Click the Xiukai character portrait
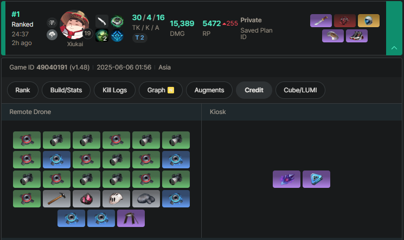The height and width of the screenshot is (240, 404). (x=75, y=25)
